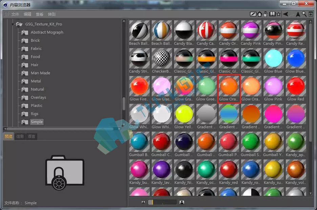Click the new window plus icon
Image resolution: width=317 pixels, height=210 pixels.
point(311,14)
